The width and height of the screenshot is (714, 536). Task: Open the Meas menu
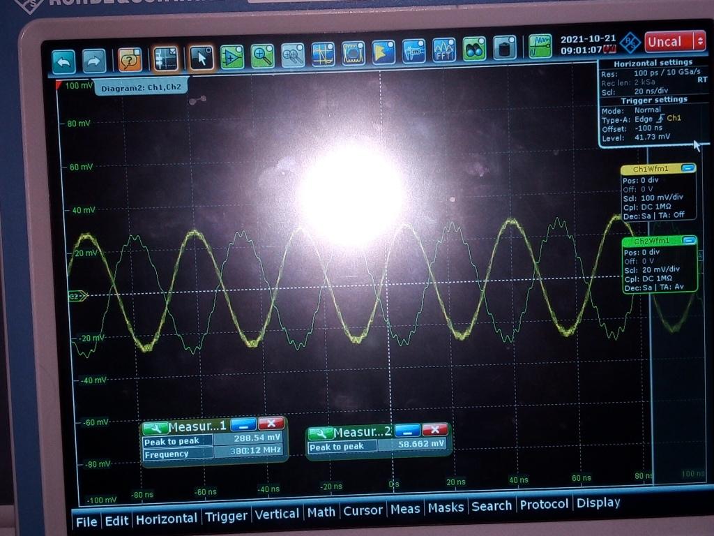(405, 509)
